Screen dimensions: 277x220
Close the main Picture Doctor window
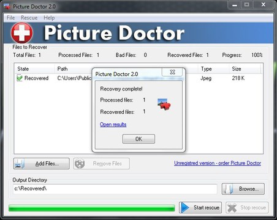[x=264, y=5]
